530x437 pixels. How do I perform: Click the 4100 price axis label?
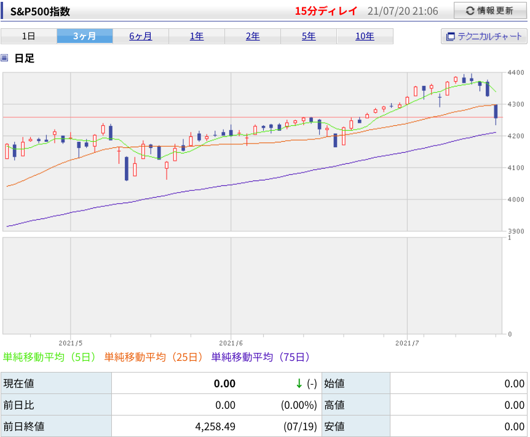(516, 168)
